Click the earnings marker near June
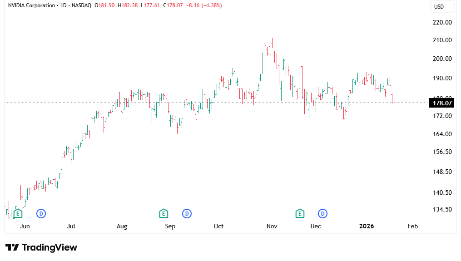Image resolution: width=461 pixels, height=261 pixels. coord(18,213)
